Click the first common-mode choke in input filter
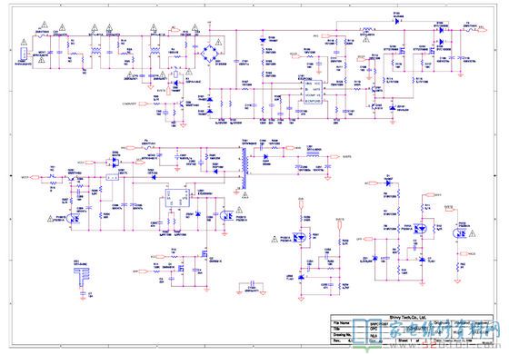 point(95,51)
